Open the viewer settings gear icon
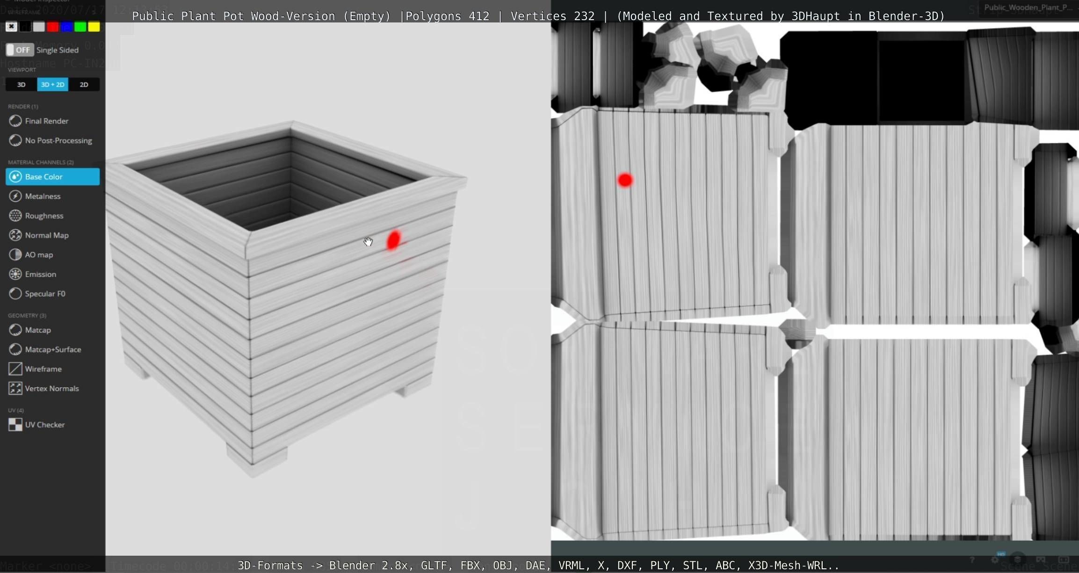The image size is (1079, 573). 995,560
